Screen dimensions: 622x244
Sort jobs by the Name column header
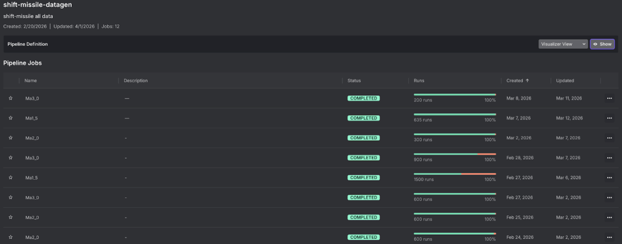point(31,81)
